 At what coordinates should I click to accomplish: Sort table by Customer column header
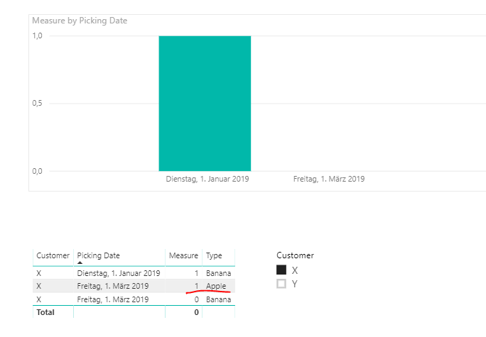pyautogui.click(x=53, y=255)
